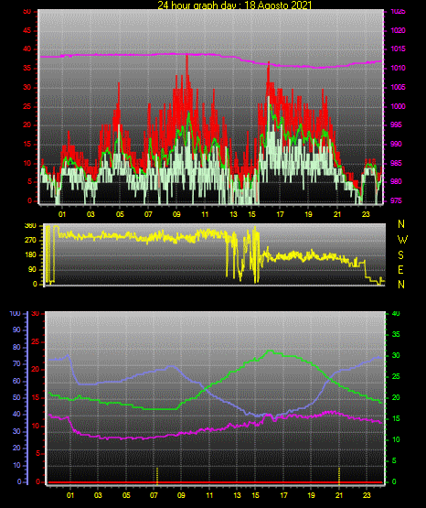Click the yellow dotted marker at hour 21

(x=339, y=476)
